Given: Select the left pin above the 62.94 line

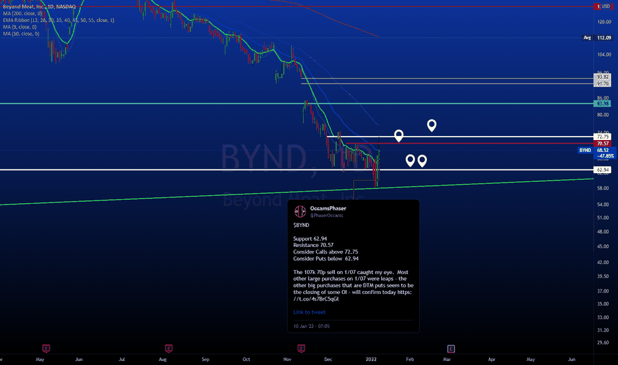Looking at the screenshot, I should point(410,161).
